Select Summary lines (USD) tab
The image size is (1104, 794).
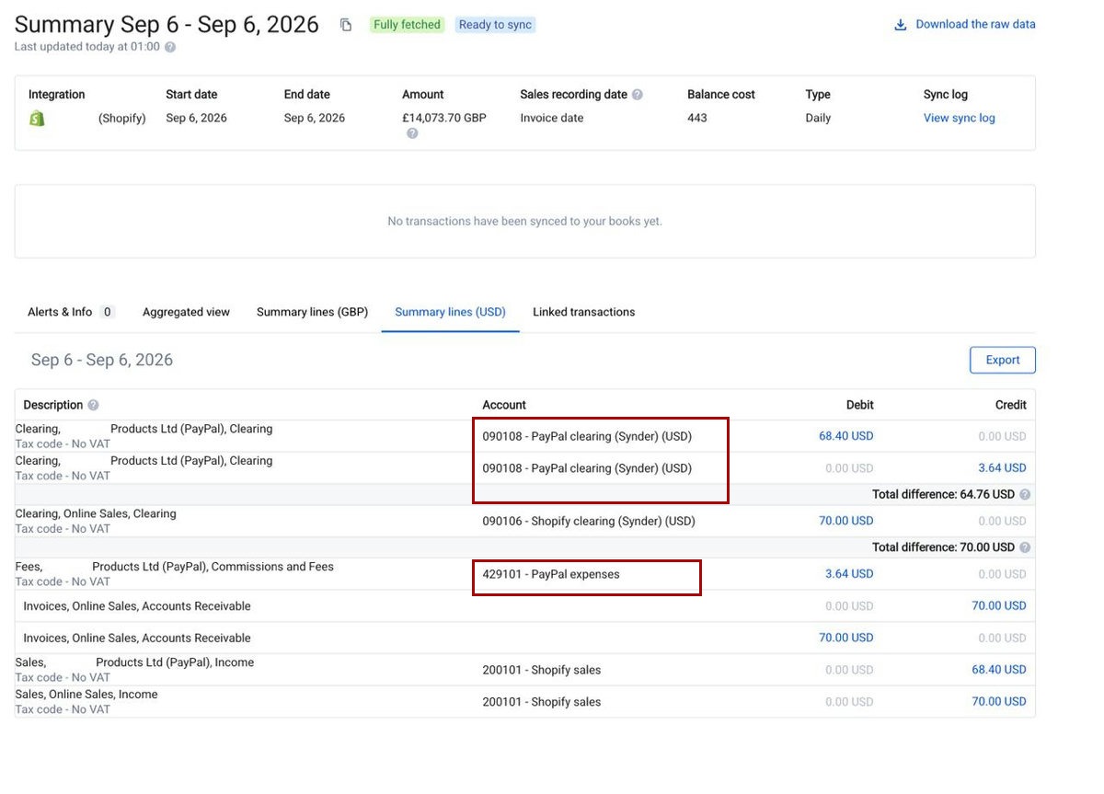click(450, 312)
